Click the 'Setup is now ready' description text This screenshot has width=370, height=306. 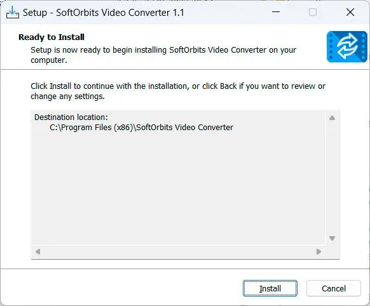[163, 55]
